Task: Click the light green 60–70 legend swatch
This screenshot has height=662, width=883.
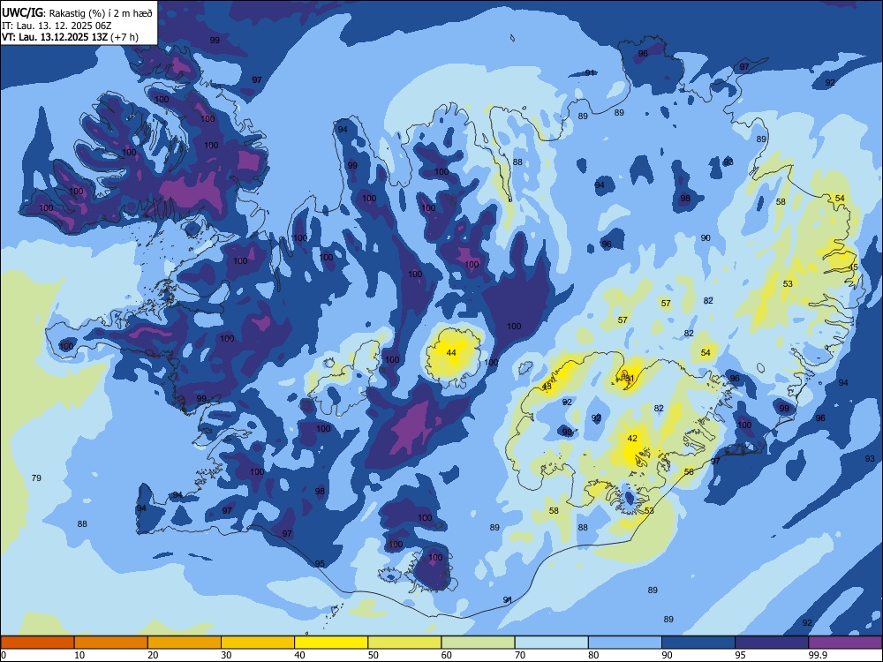Action: point(478,643)
